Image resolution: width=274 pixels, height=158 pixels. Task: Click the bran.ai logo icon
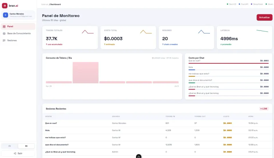[x=5, y=6]
